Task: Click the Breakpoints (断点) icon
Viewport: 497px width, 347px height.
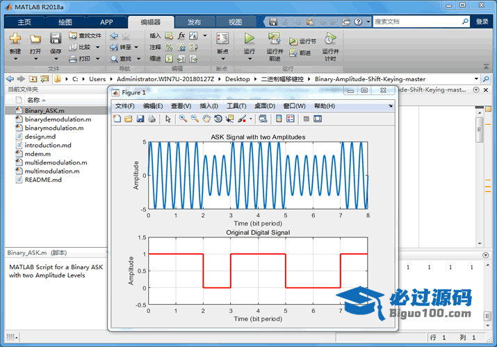Action: [x=222, y=38]
